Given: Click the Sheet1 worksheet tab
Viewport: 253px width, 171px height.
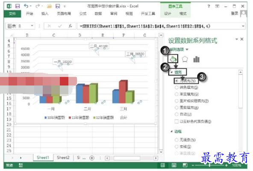Looking at the screenshot, I should coord(43,157).
